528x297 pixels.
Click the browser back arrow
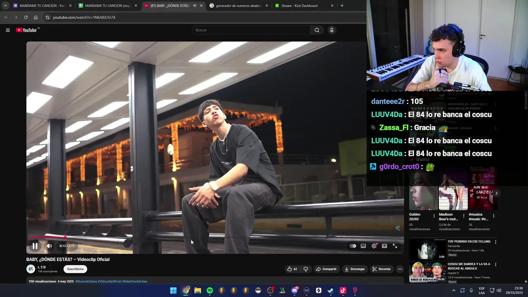6,17
